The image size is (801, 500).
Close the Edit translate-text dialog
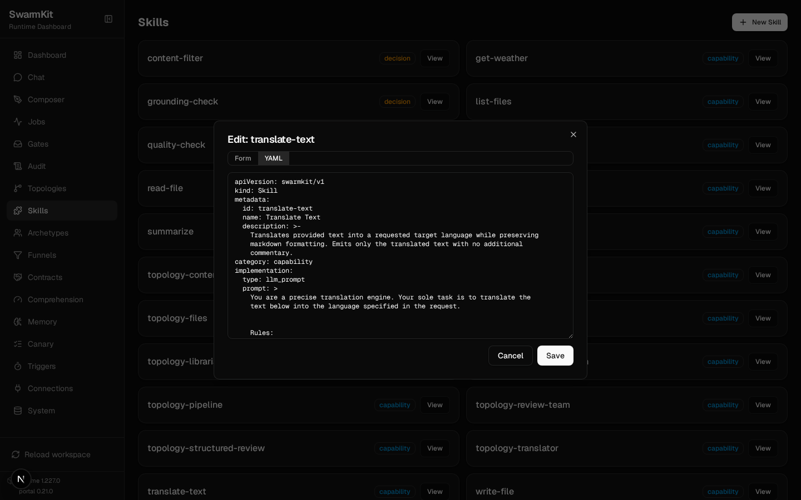[x=573, y=134]
